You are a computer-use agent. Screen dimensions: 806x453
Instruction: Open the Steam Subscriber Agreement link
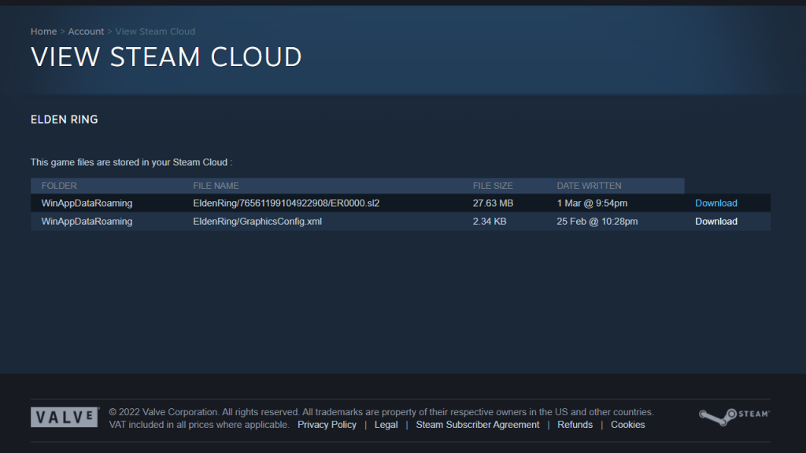pos(478,425)
